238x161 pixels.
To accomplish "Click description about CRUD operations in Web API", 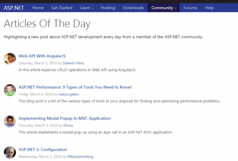I will tap(77, 70).
